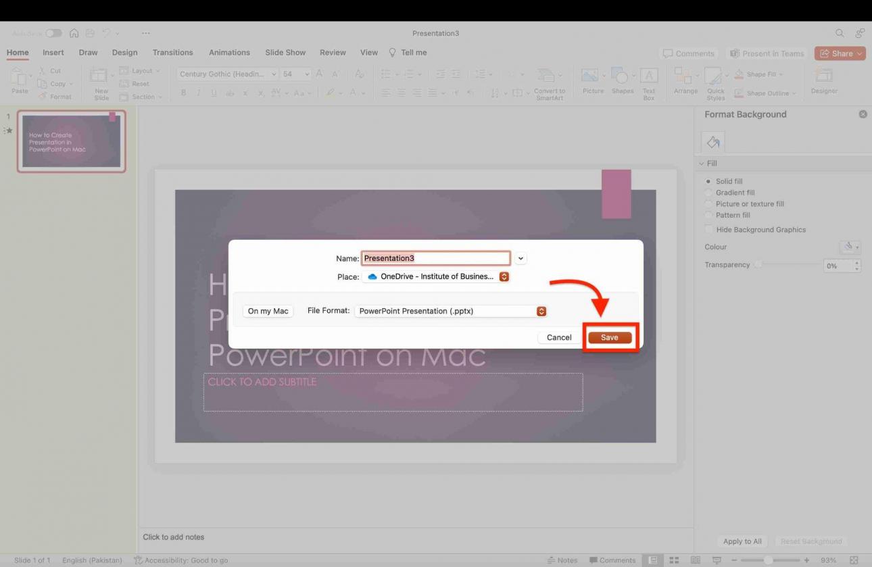This screenshot has height=567, width=872.
Task: Choose Gradient fill option
Action: coord(708,193)
